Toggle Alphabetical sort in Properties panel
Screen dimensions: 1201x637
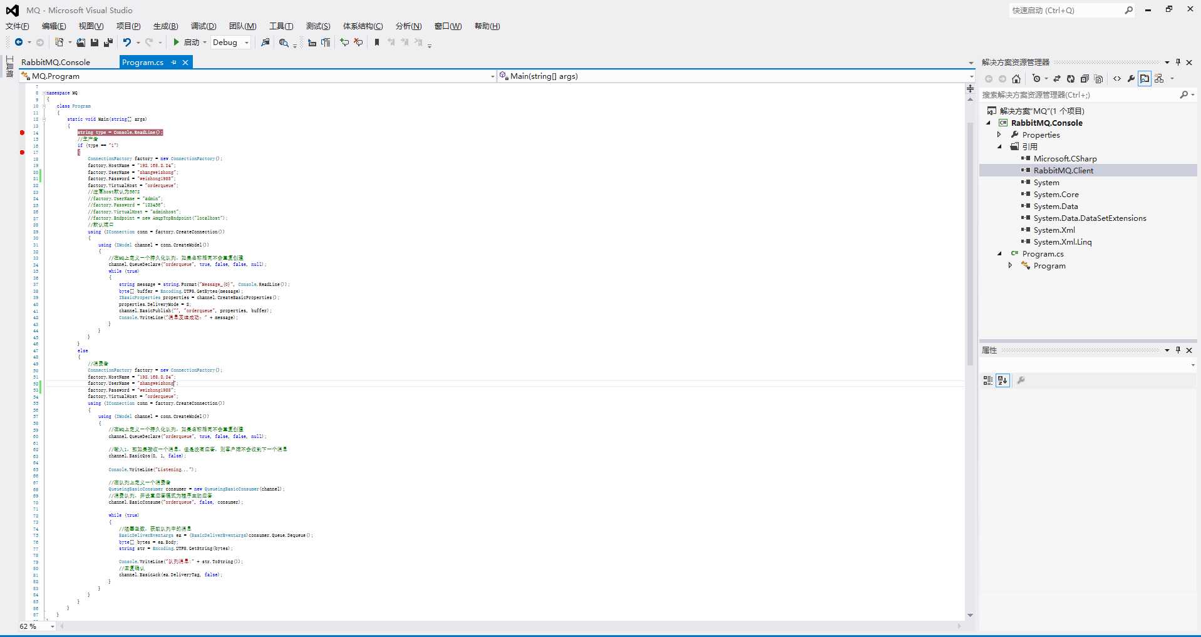[1003, 380]
